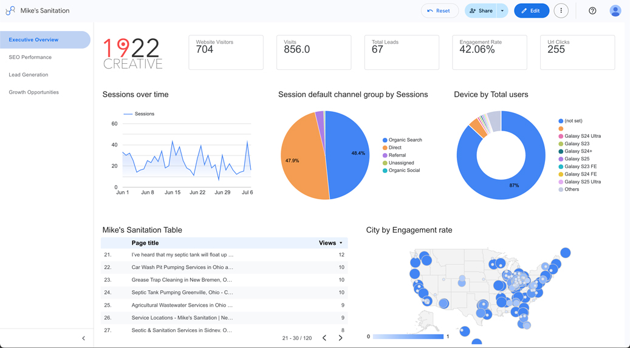Click Galaxy S24+ legend item

[x=575, y=151]
